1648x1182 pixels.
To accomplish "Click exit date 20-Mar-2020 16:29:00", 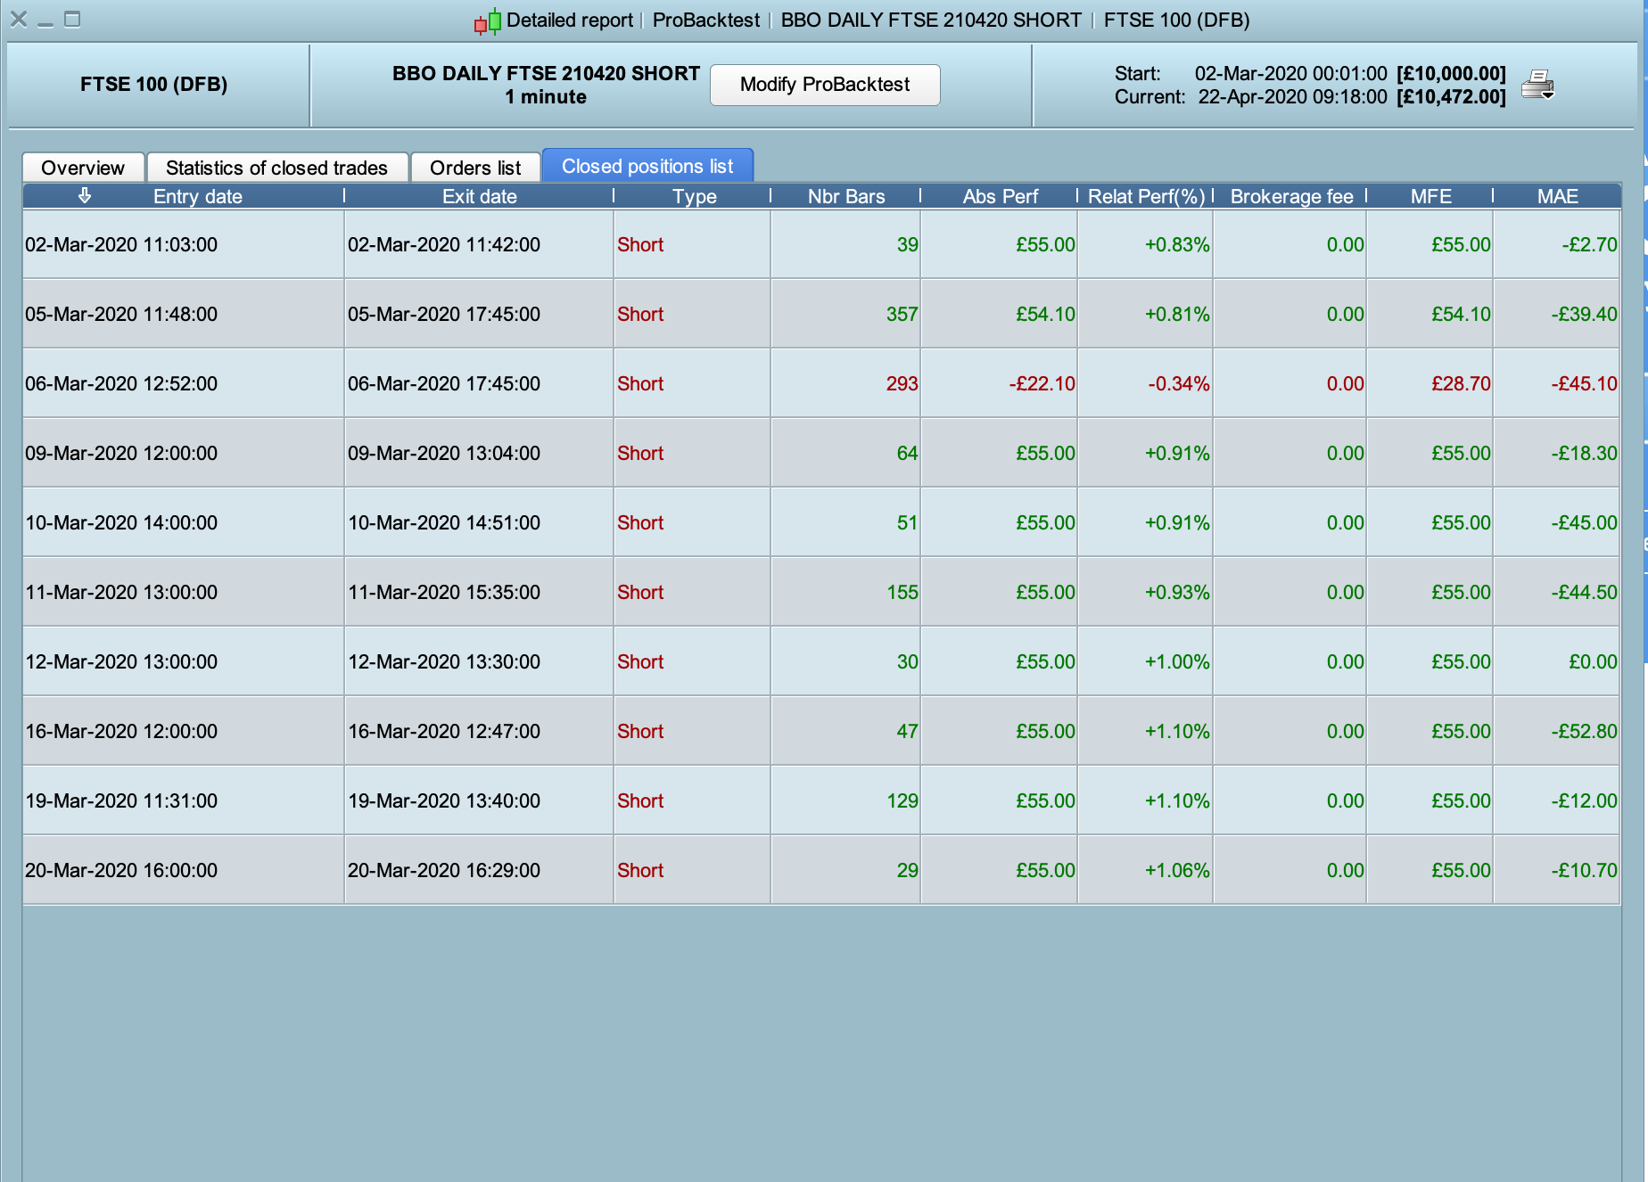I will pyautogui.click(x=444, y=870).
